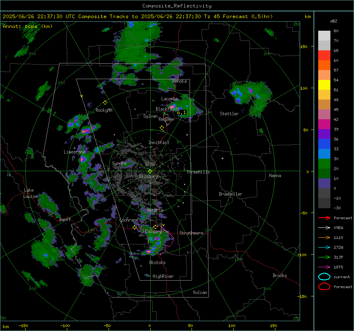This screenshot has height=331, width=354.
Task: Click the green 20 dBZ color swatch
Action: click(324, 164)
